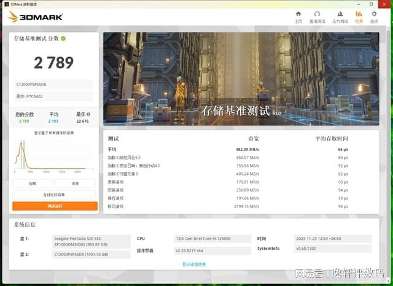This screenshot has height=286, width=393.
Task: Click the 安装游戏 row label
Action: pyautogui.click(x=115, y=190)
